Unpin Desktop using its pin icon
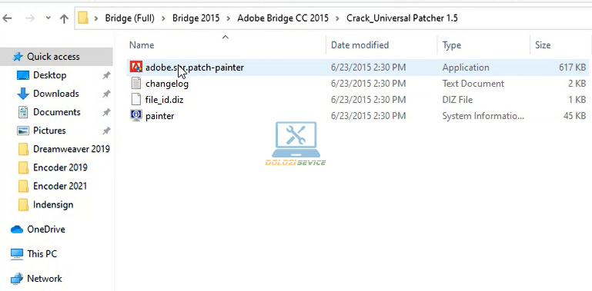 click(106, 76)
